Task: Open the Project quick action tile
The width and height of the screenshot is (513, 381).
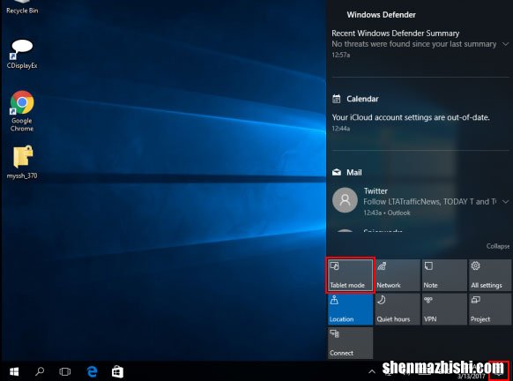Action: [x=490, y=309]
